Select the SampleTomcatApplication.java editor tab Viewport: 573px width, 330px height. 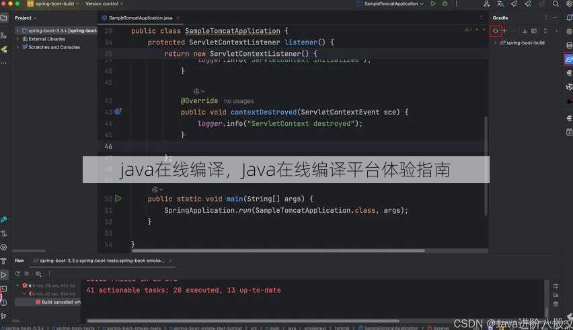pos(141,18)
